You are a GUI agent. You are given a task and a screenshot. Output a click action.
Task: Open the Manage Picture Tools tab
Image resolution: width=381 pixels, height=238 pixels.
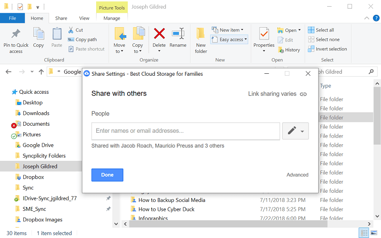pos(112,18)
